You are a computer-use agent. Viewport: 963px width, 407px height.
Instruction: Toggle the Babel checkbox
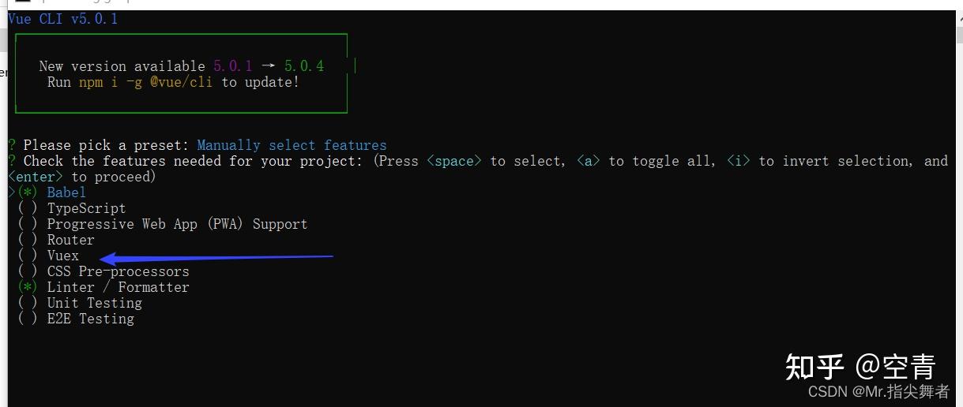(x=28, y=192)
